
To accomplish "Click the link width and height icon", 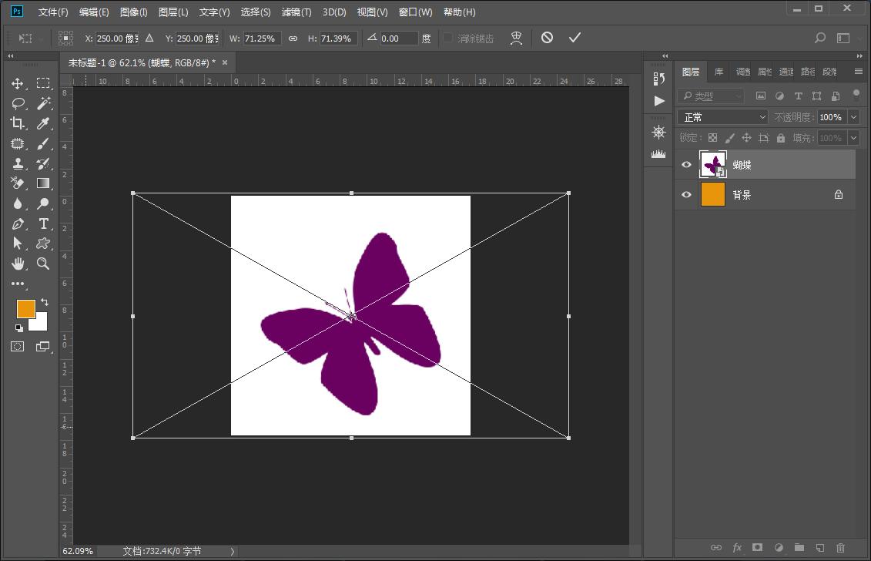I will pos(293,39).
